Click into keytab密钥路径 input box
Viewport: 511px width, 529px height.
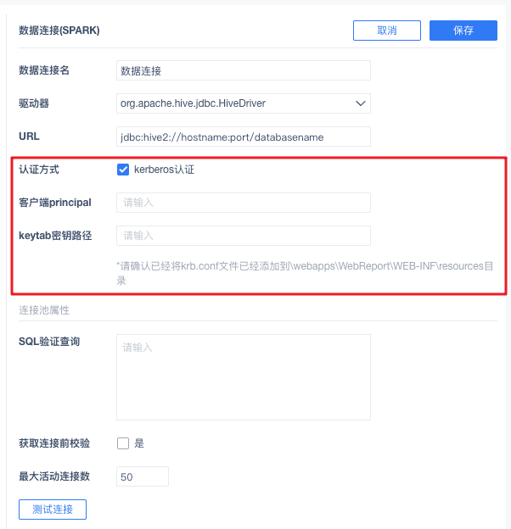[x=243, y=236]
